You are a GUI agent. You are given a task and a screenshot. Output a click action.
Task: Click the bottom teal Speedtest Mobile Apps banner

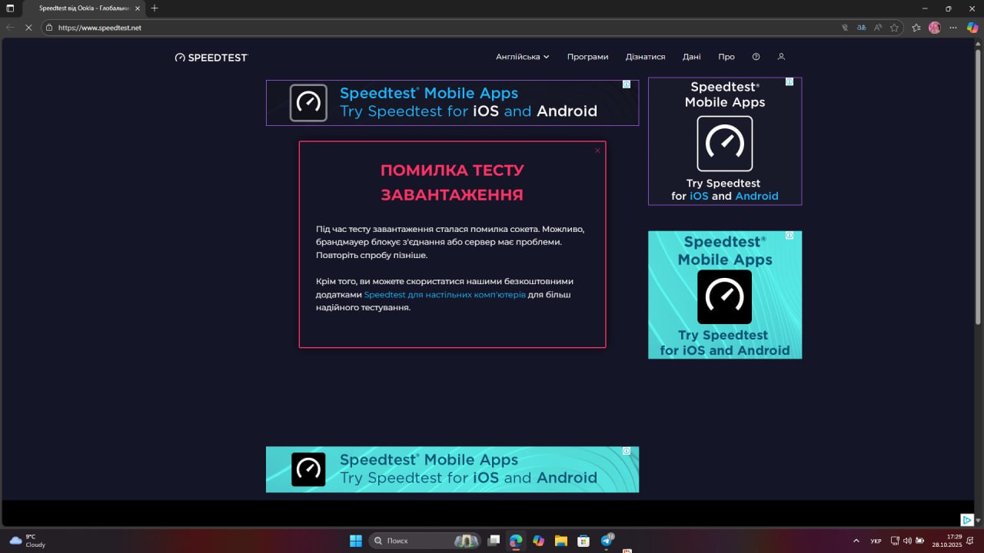point(452,469)
